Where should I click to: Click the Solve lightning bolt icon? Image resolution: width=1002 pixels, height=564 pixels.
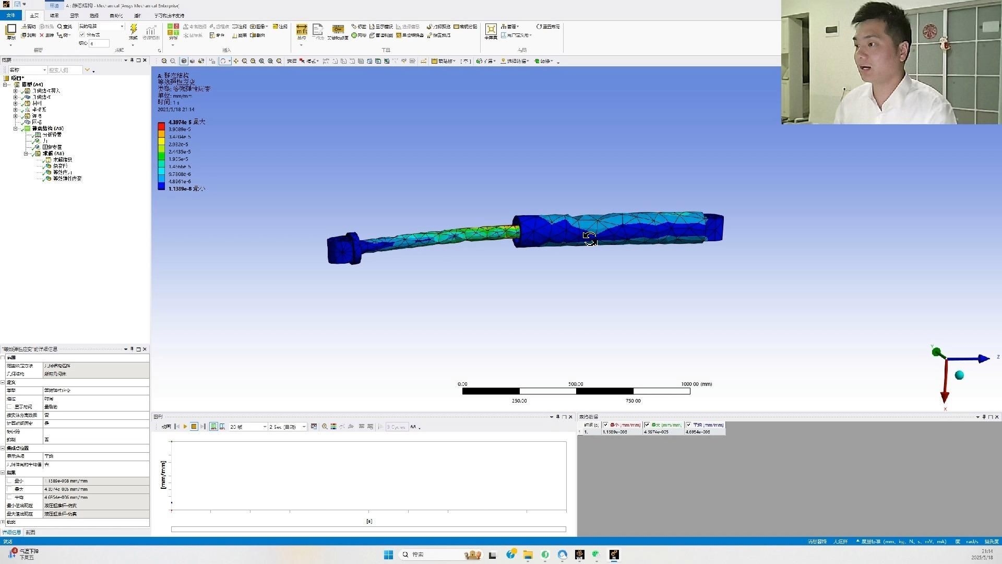coord(133,29)
